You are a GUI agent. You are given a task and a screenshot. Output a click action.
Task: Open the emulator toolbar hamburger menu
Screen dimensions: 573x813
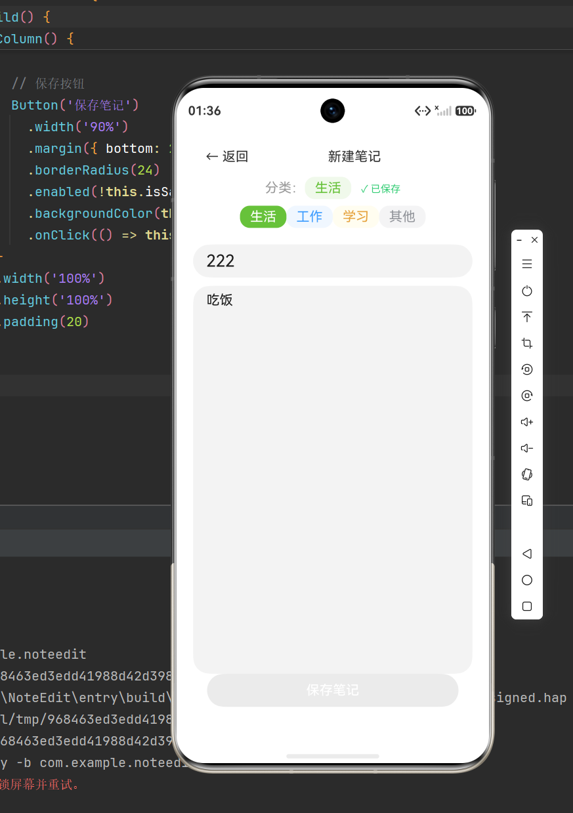[x=526, y=264]
